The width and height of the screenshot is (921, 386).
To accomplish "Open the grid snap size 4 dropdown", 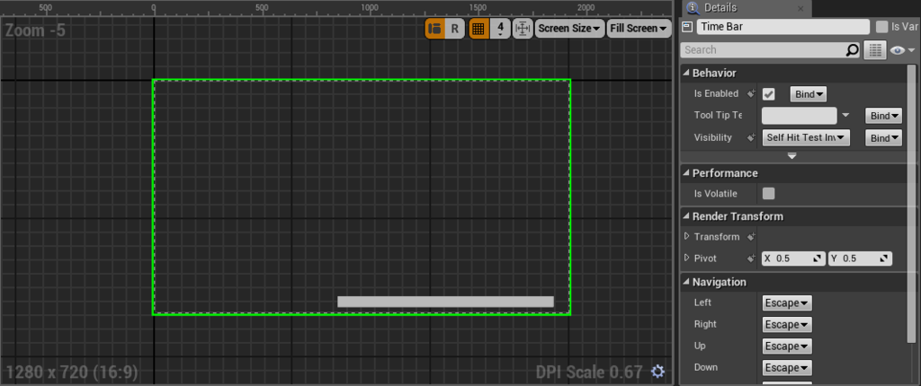I will coord(500,28).
